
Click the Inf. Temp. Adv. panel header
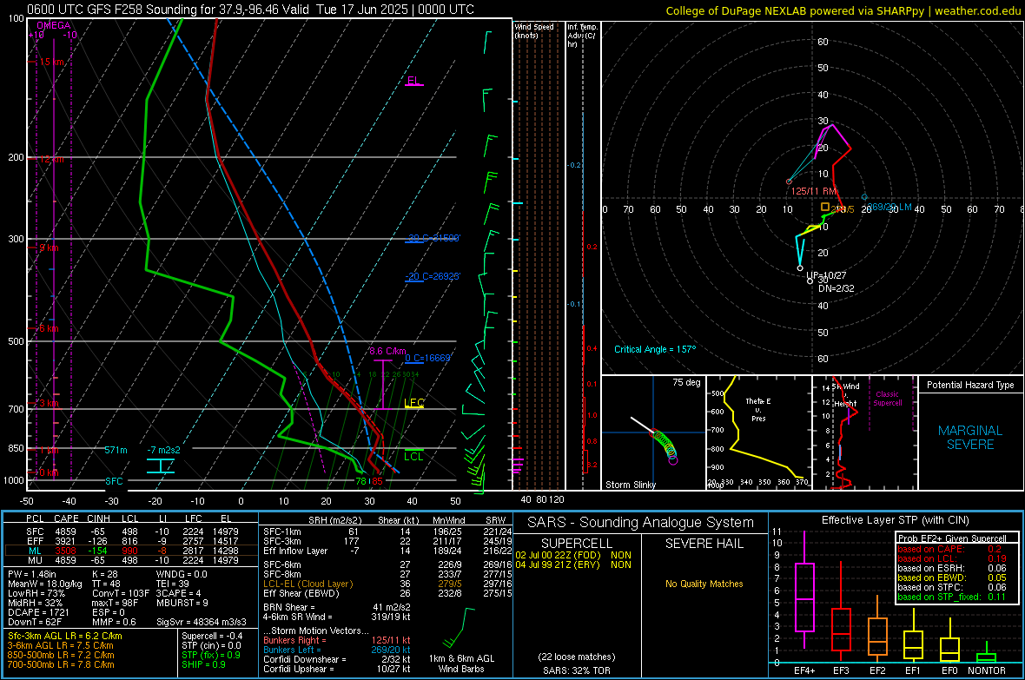click(x=582, y=36)
